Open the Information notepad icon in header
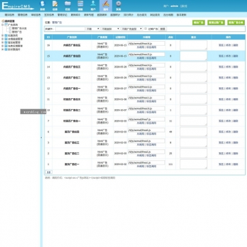Viewport: 247px width, 247px height. pyautogui.click(x=55, y=5)
